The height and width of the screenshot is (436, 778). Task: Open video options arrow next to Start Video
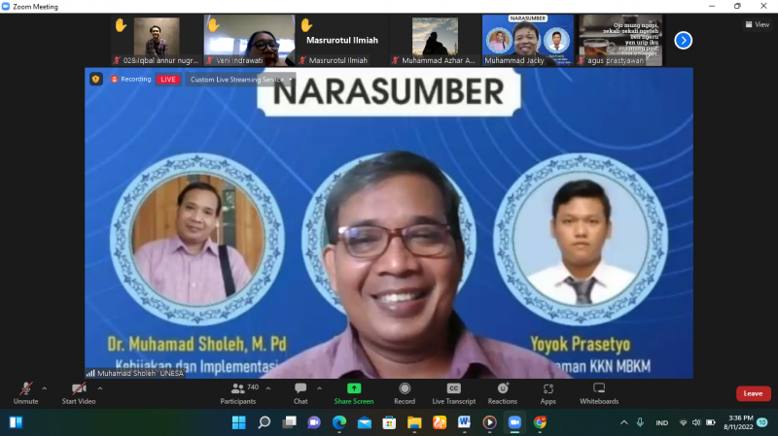(x=100, y=388)
